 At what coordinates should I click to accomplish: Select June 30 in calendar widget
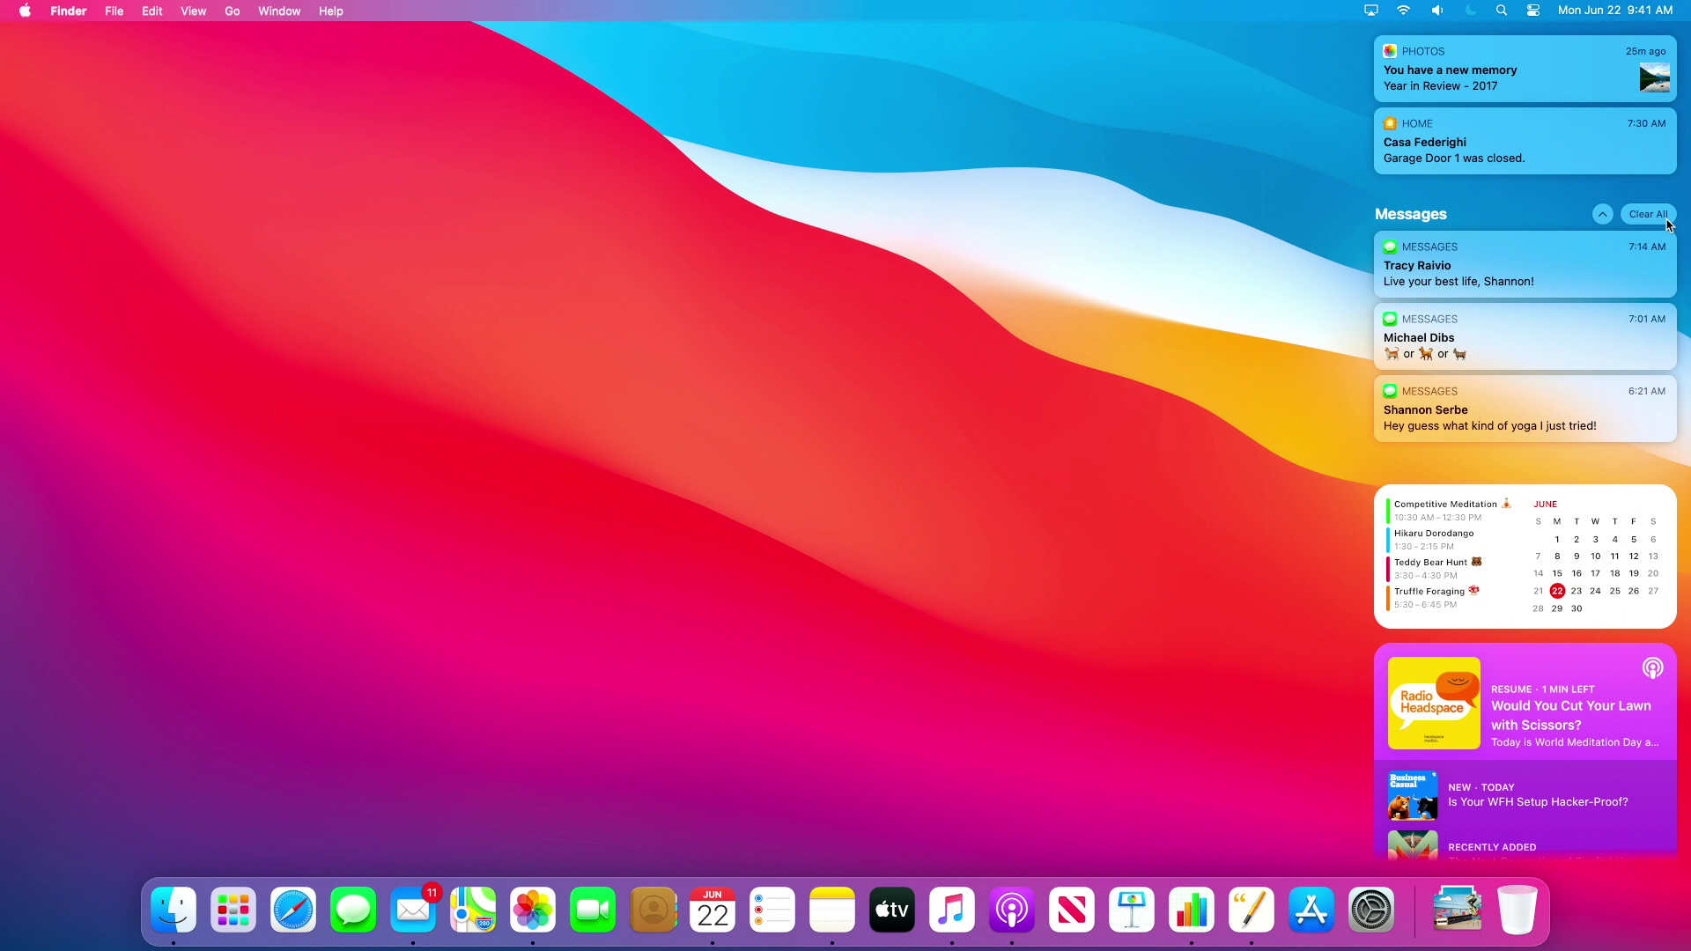pyautogui.click(x=1577, y=608)
